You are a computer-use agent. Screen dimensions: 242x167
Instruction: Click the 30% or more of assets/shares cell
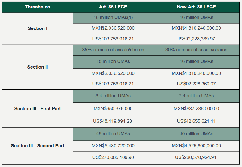(x=196, y=50)
